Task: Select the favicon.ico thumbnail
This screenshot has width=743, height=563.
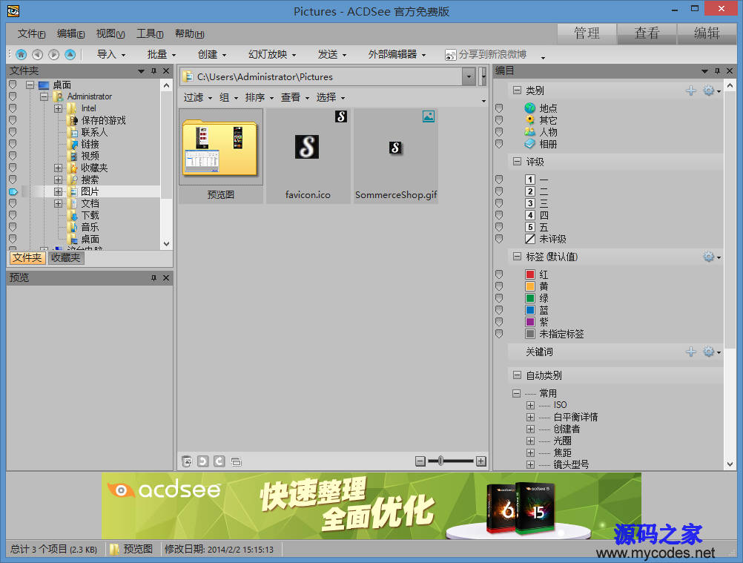Action: pyautogui.click(x=308, y=156)
